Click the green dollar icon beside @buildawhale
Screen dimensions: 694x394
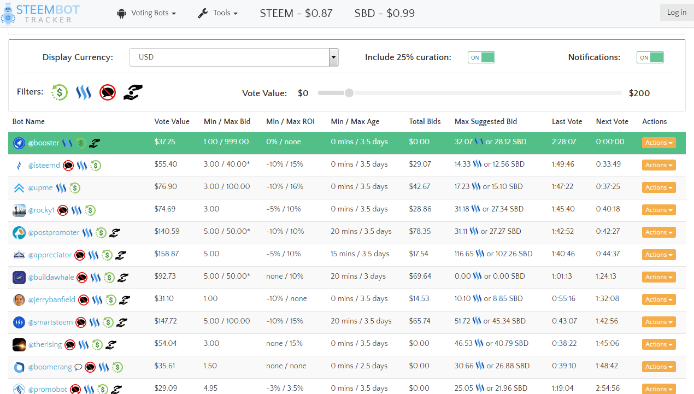109,278
